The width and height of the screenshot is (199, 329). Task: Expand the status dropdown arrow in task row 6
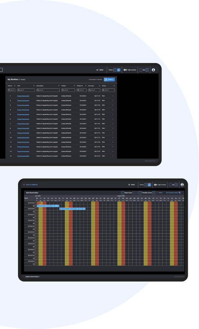(x=113, y=119)
